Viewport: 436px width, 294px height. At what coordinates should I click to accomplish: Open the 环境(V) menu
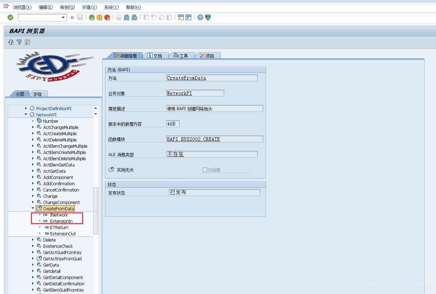89,7
